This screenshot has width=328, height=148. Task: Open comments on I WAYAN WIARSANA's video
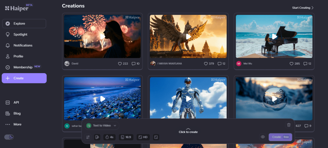219,64
